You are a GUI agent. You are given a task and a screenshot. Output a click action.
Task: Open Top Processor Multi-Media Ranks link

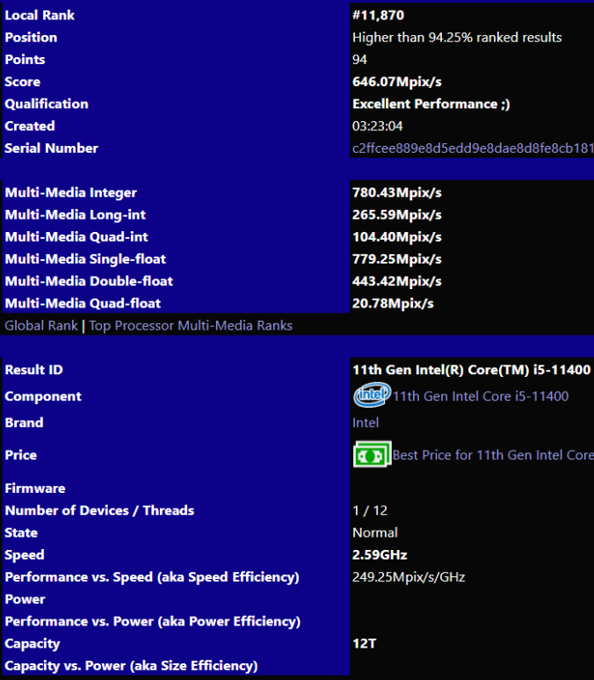[191, 326]
